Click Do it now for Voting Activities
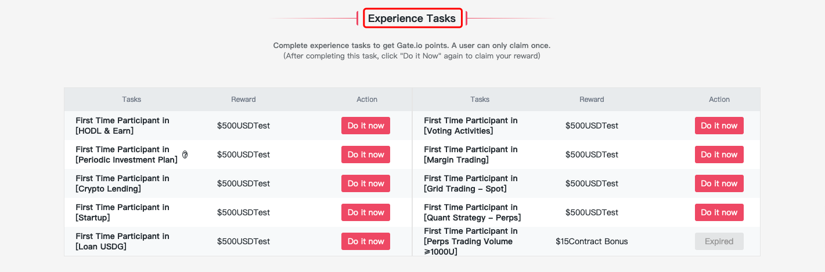The image size is (825, 272). (719, 126)
